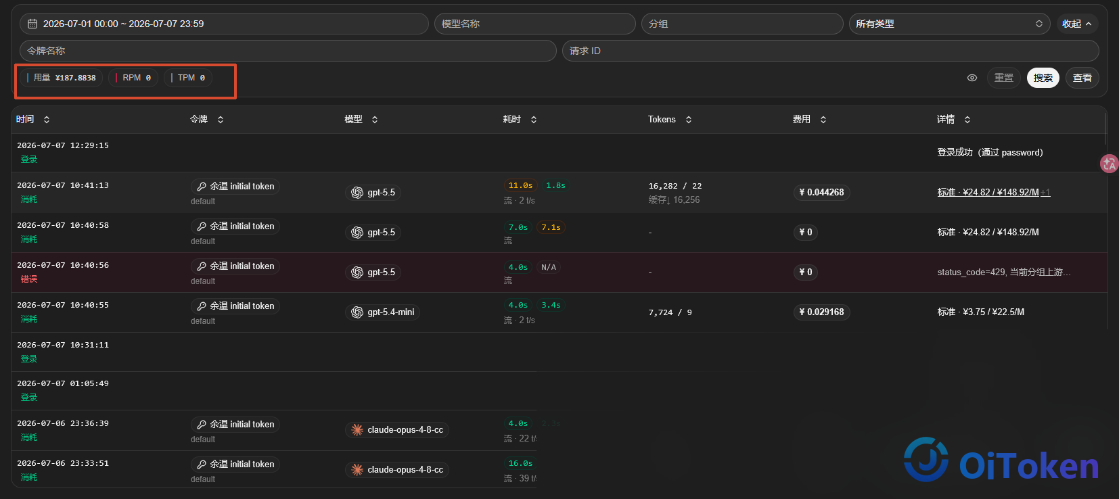The height and width of the screenshot is (499, 1119).
Task: Click the OpenAI logo in the 10:41:13 row
Action: coord(357,193)
